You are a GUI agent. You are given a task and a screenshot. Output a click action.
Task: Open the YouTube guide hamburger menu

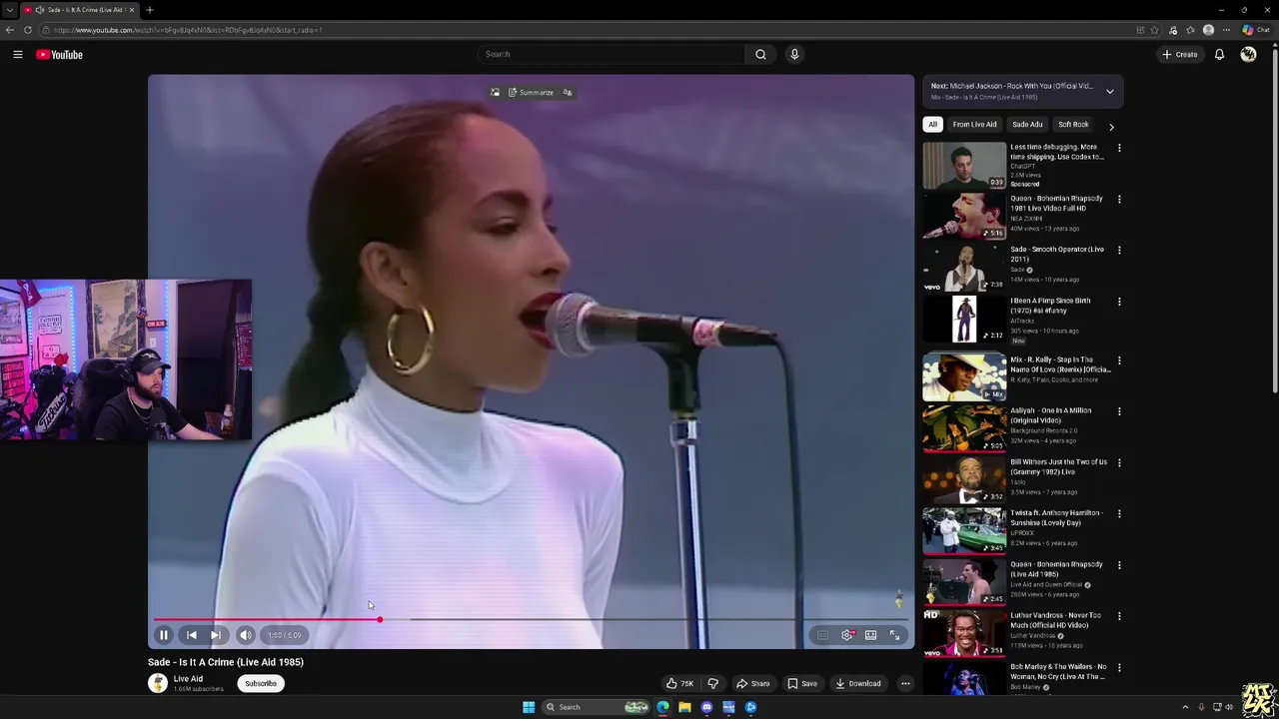pyautogui.click(x=18, y=55)
